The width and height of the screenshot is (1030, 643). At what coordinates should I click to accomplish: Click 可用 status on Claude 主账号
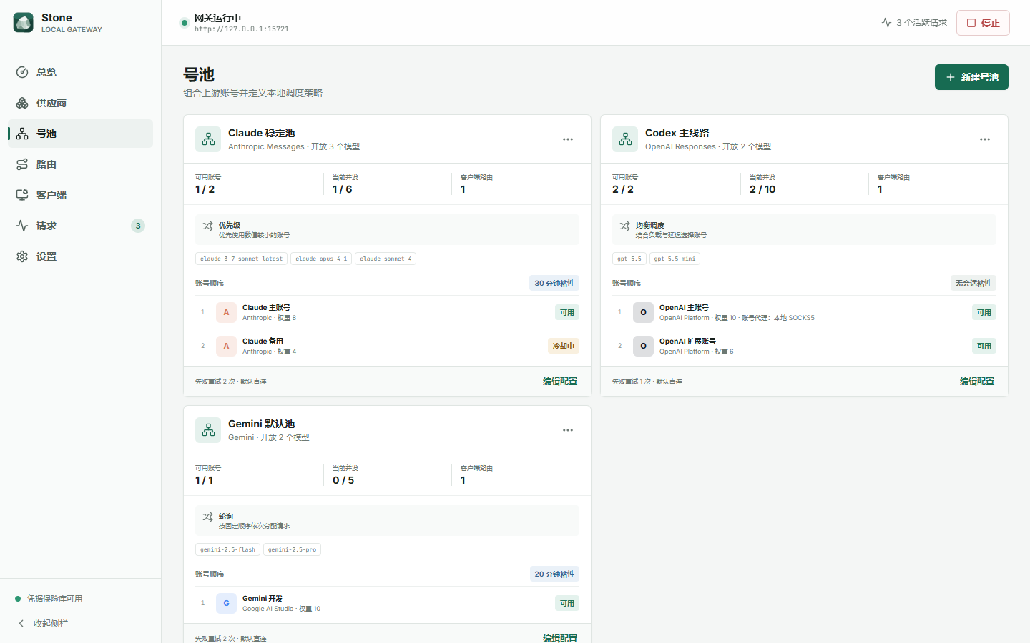pos(567,312)
